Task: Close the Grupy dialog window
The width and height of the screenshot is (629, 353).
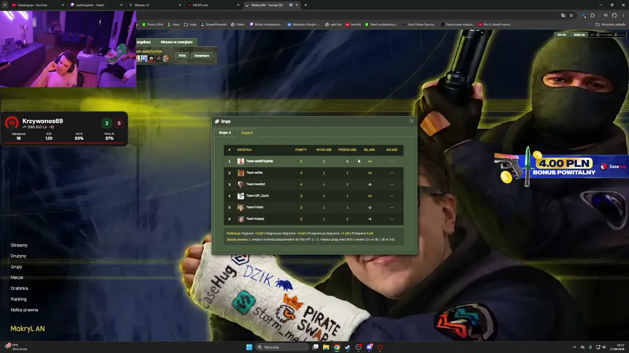Action: (412, 121)
